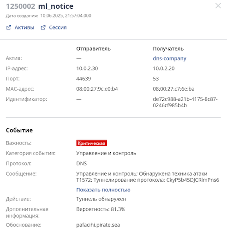Click the recipient identifier de72c988 value
The width and height of the screenshot is (227, 230).
[185, 102]
